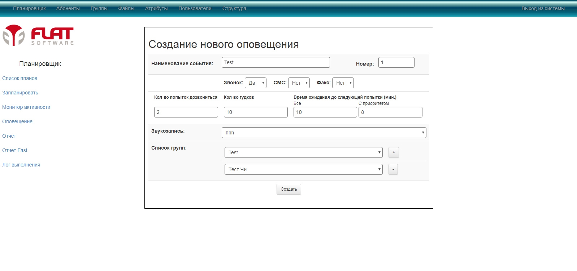
Task: Open the group dropdown showing Test
Action: 304,152
